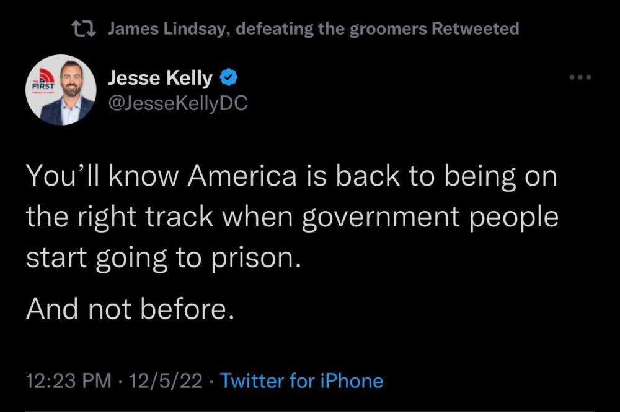Image resolution: width=620 pixels, height=412 pixels.
Task: Visit the @JesseKellyDC handle
Action: click(x=177, y=103)
